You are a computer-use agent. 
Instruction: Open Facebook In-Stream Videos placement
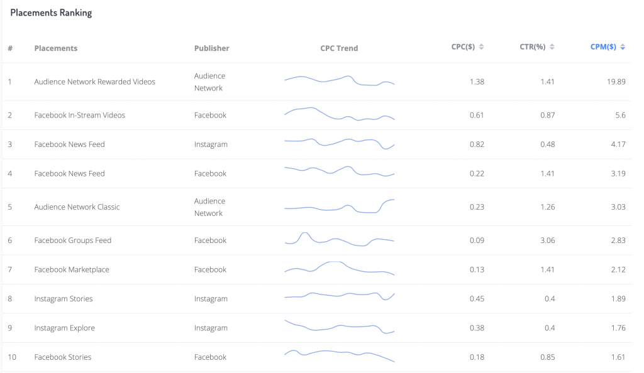(x=80, y=115)
